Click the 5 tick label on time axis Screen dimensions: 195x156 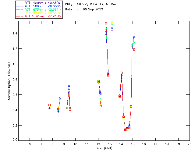(18, 144)
